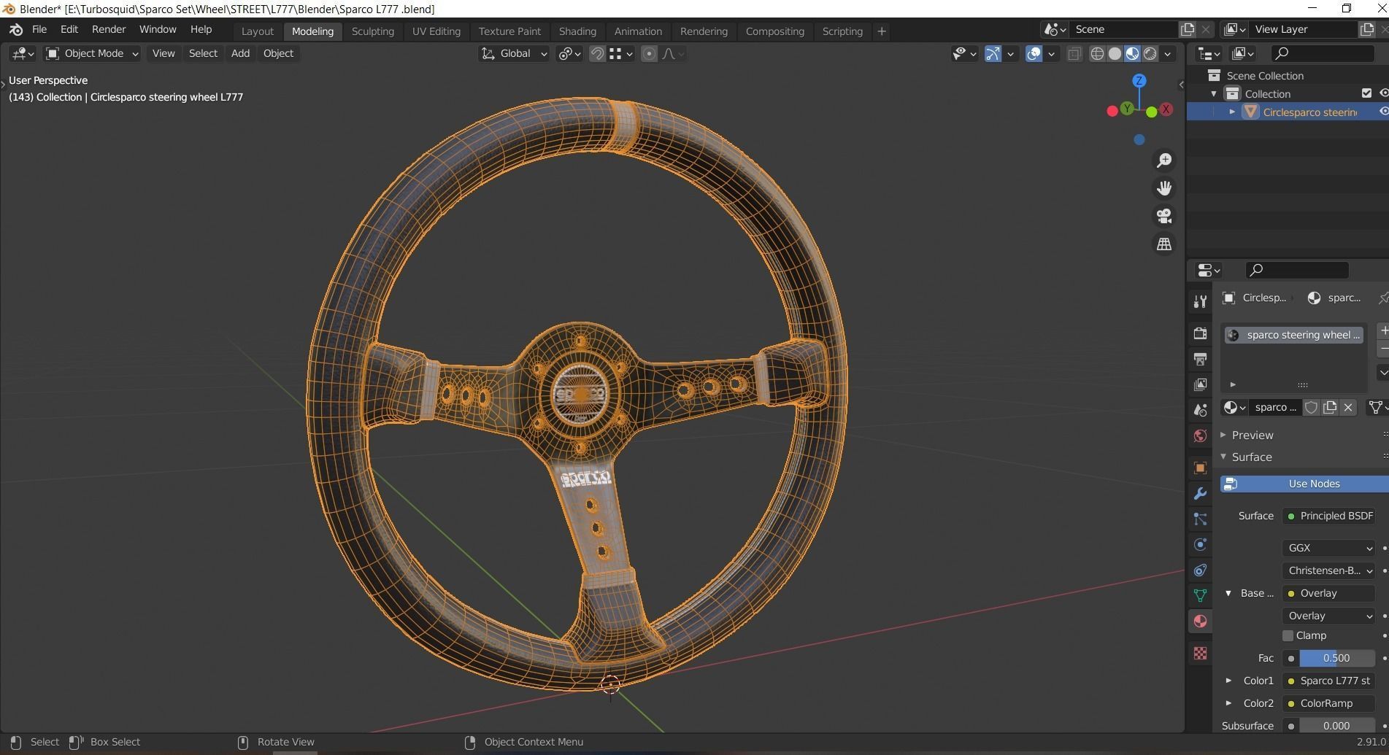Click the zoom magnifier viewport gizmo
This screenshot has width=1389, height=755.
(1164, 160)
